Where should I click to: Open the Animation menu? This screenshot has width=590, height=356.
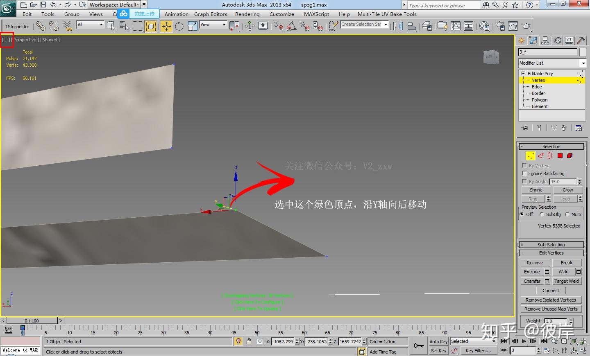pyautogui.click(x=177, y=14)
